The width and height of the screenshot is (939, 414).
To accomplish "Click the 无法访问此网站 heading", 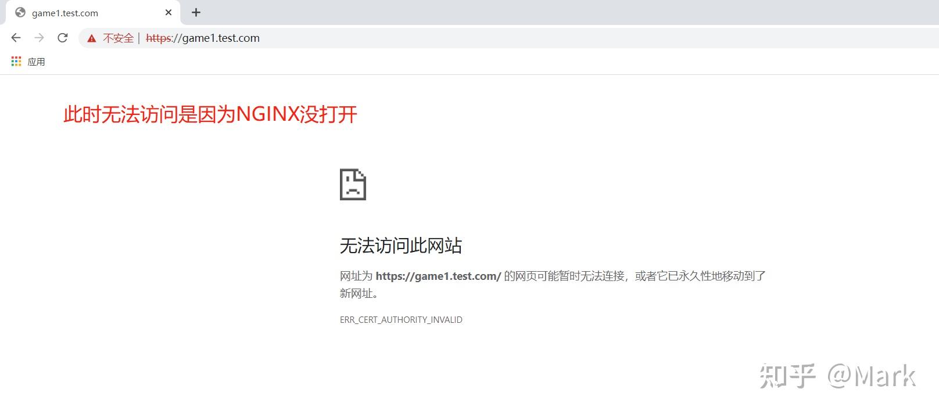I will 401,246.
